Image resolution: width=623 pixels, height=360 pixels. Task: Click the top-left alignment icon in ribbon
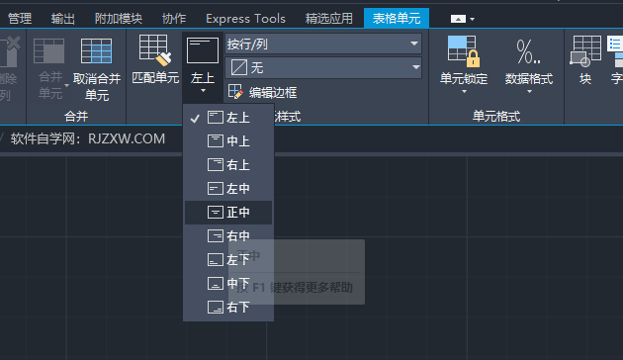click(x=203, y=50)
